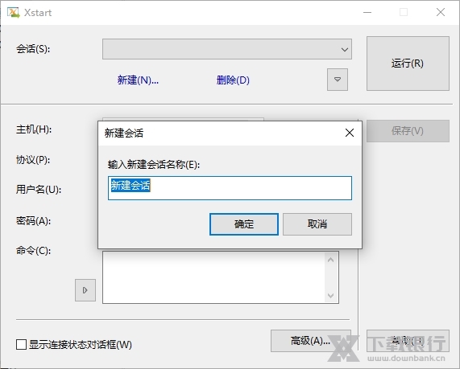Image resolution: width=460 pixels, height=369 pixels.
Task: Open the 会话(S) session dropdown
Action: click(227, 49)
